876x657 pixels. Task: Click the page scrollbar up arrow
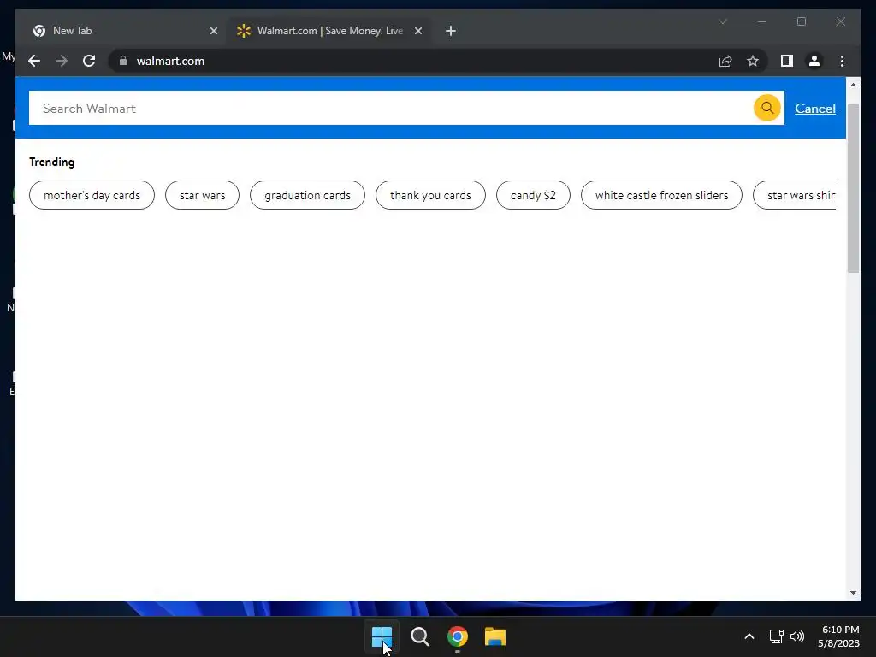tap(853, 85)
